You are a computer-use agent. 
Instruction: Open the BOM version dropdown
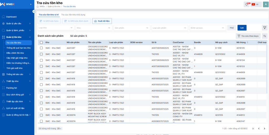208,28
